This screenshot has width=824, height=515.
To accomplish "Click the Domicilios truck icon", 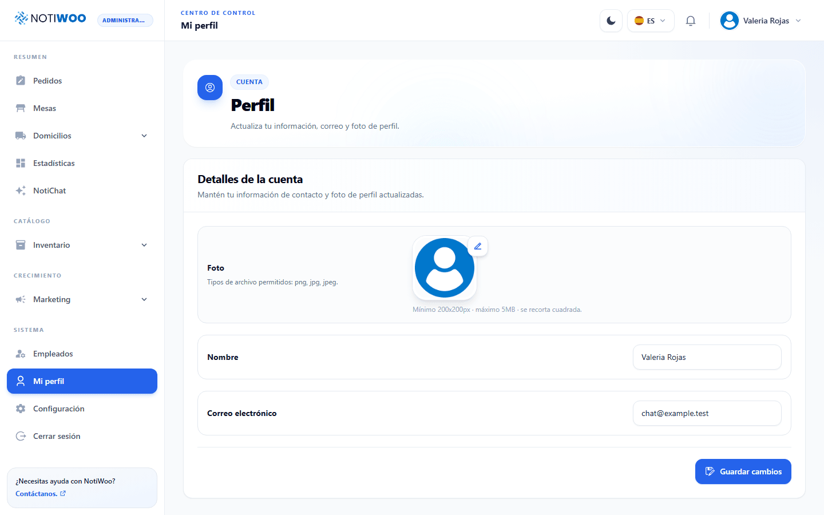I will point(21,136).
